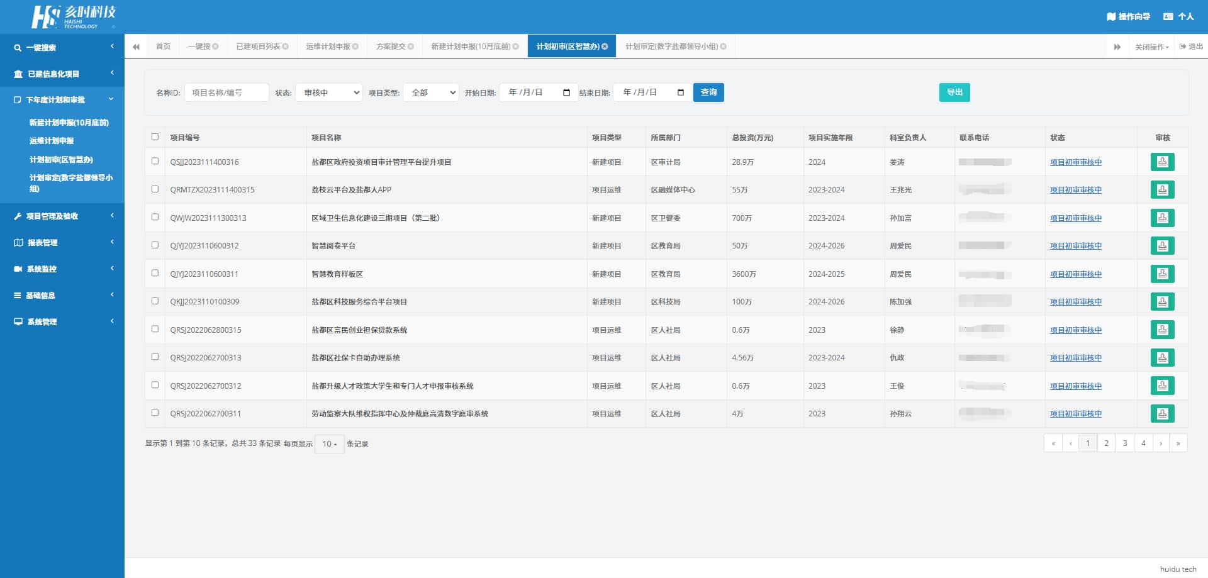Click the 操作向导 guide icon in header

1111,16
